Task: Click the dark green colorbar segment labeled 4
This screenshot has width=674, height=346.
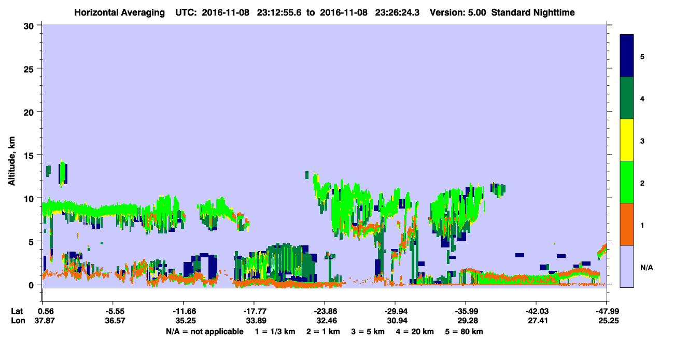Action: point(627,98)
